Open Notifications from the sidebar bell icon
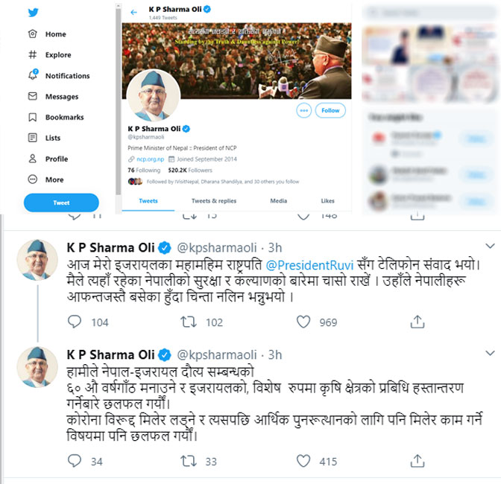501x484 pixels. pos(33,74)
